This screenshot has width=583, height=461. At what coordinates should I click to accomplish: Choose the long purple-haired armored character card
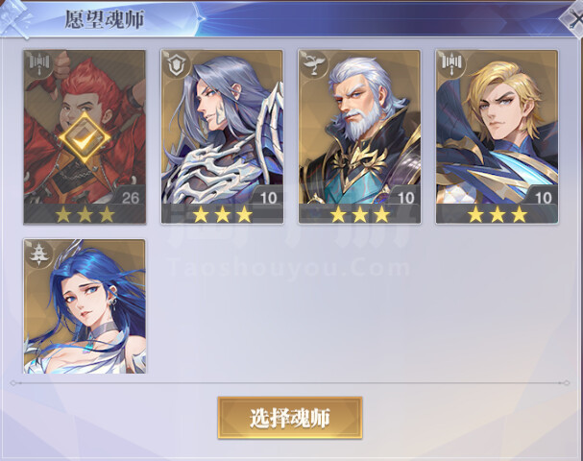(222, 137)
